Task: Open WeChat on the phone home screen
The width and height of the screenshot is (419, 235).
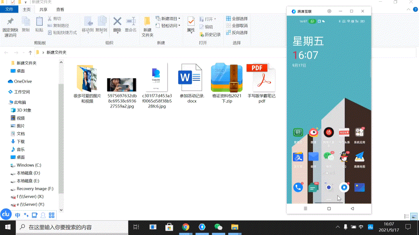Action: (x=329, y=157)
